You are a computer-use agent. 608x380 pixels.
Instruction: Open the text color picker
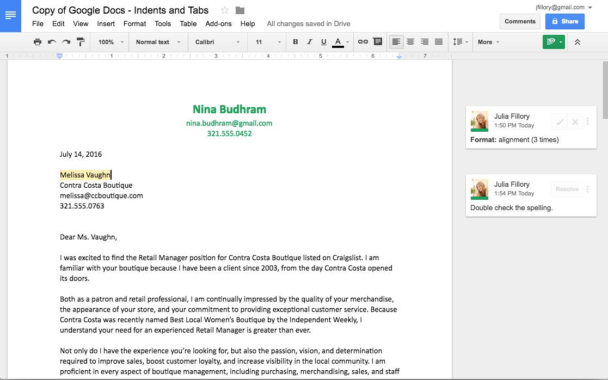(338, 42)
